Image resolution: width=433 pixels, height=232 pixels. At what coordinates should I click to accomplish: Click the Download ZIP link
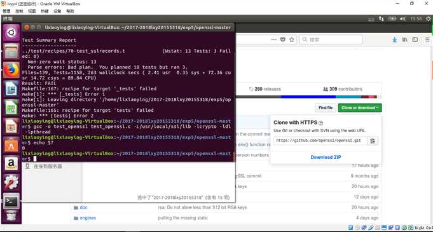click(x=326, y=157)
